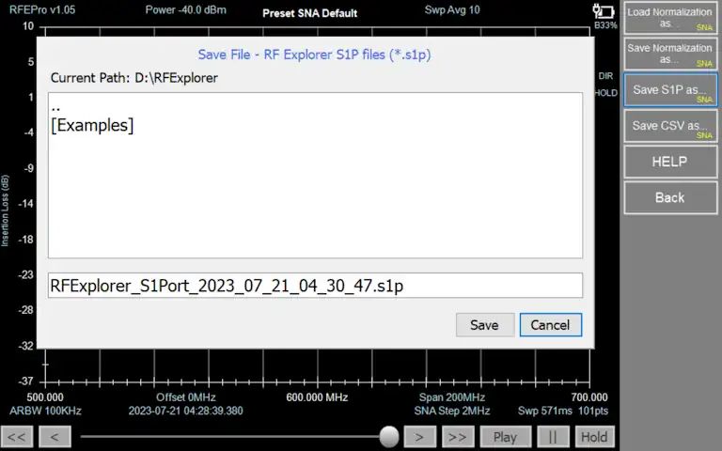Pause playback with the || button
Image resolution: width=722 pixels, height=451 pixels.
pos(553,437)
